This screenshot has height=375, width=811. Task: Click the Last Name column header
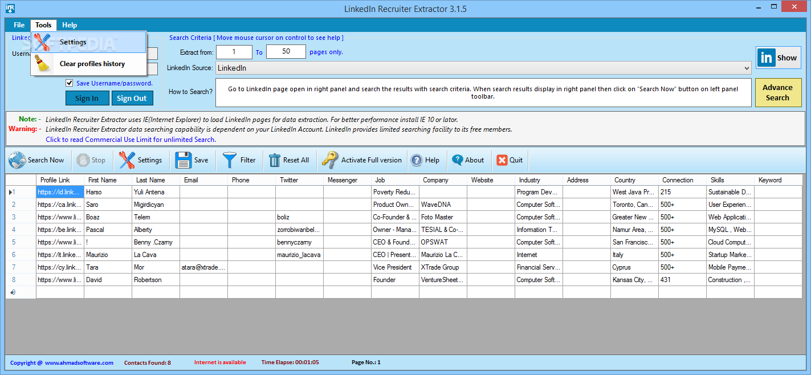(x=156, y=180)
